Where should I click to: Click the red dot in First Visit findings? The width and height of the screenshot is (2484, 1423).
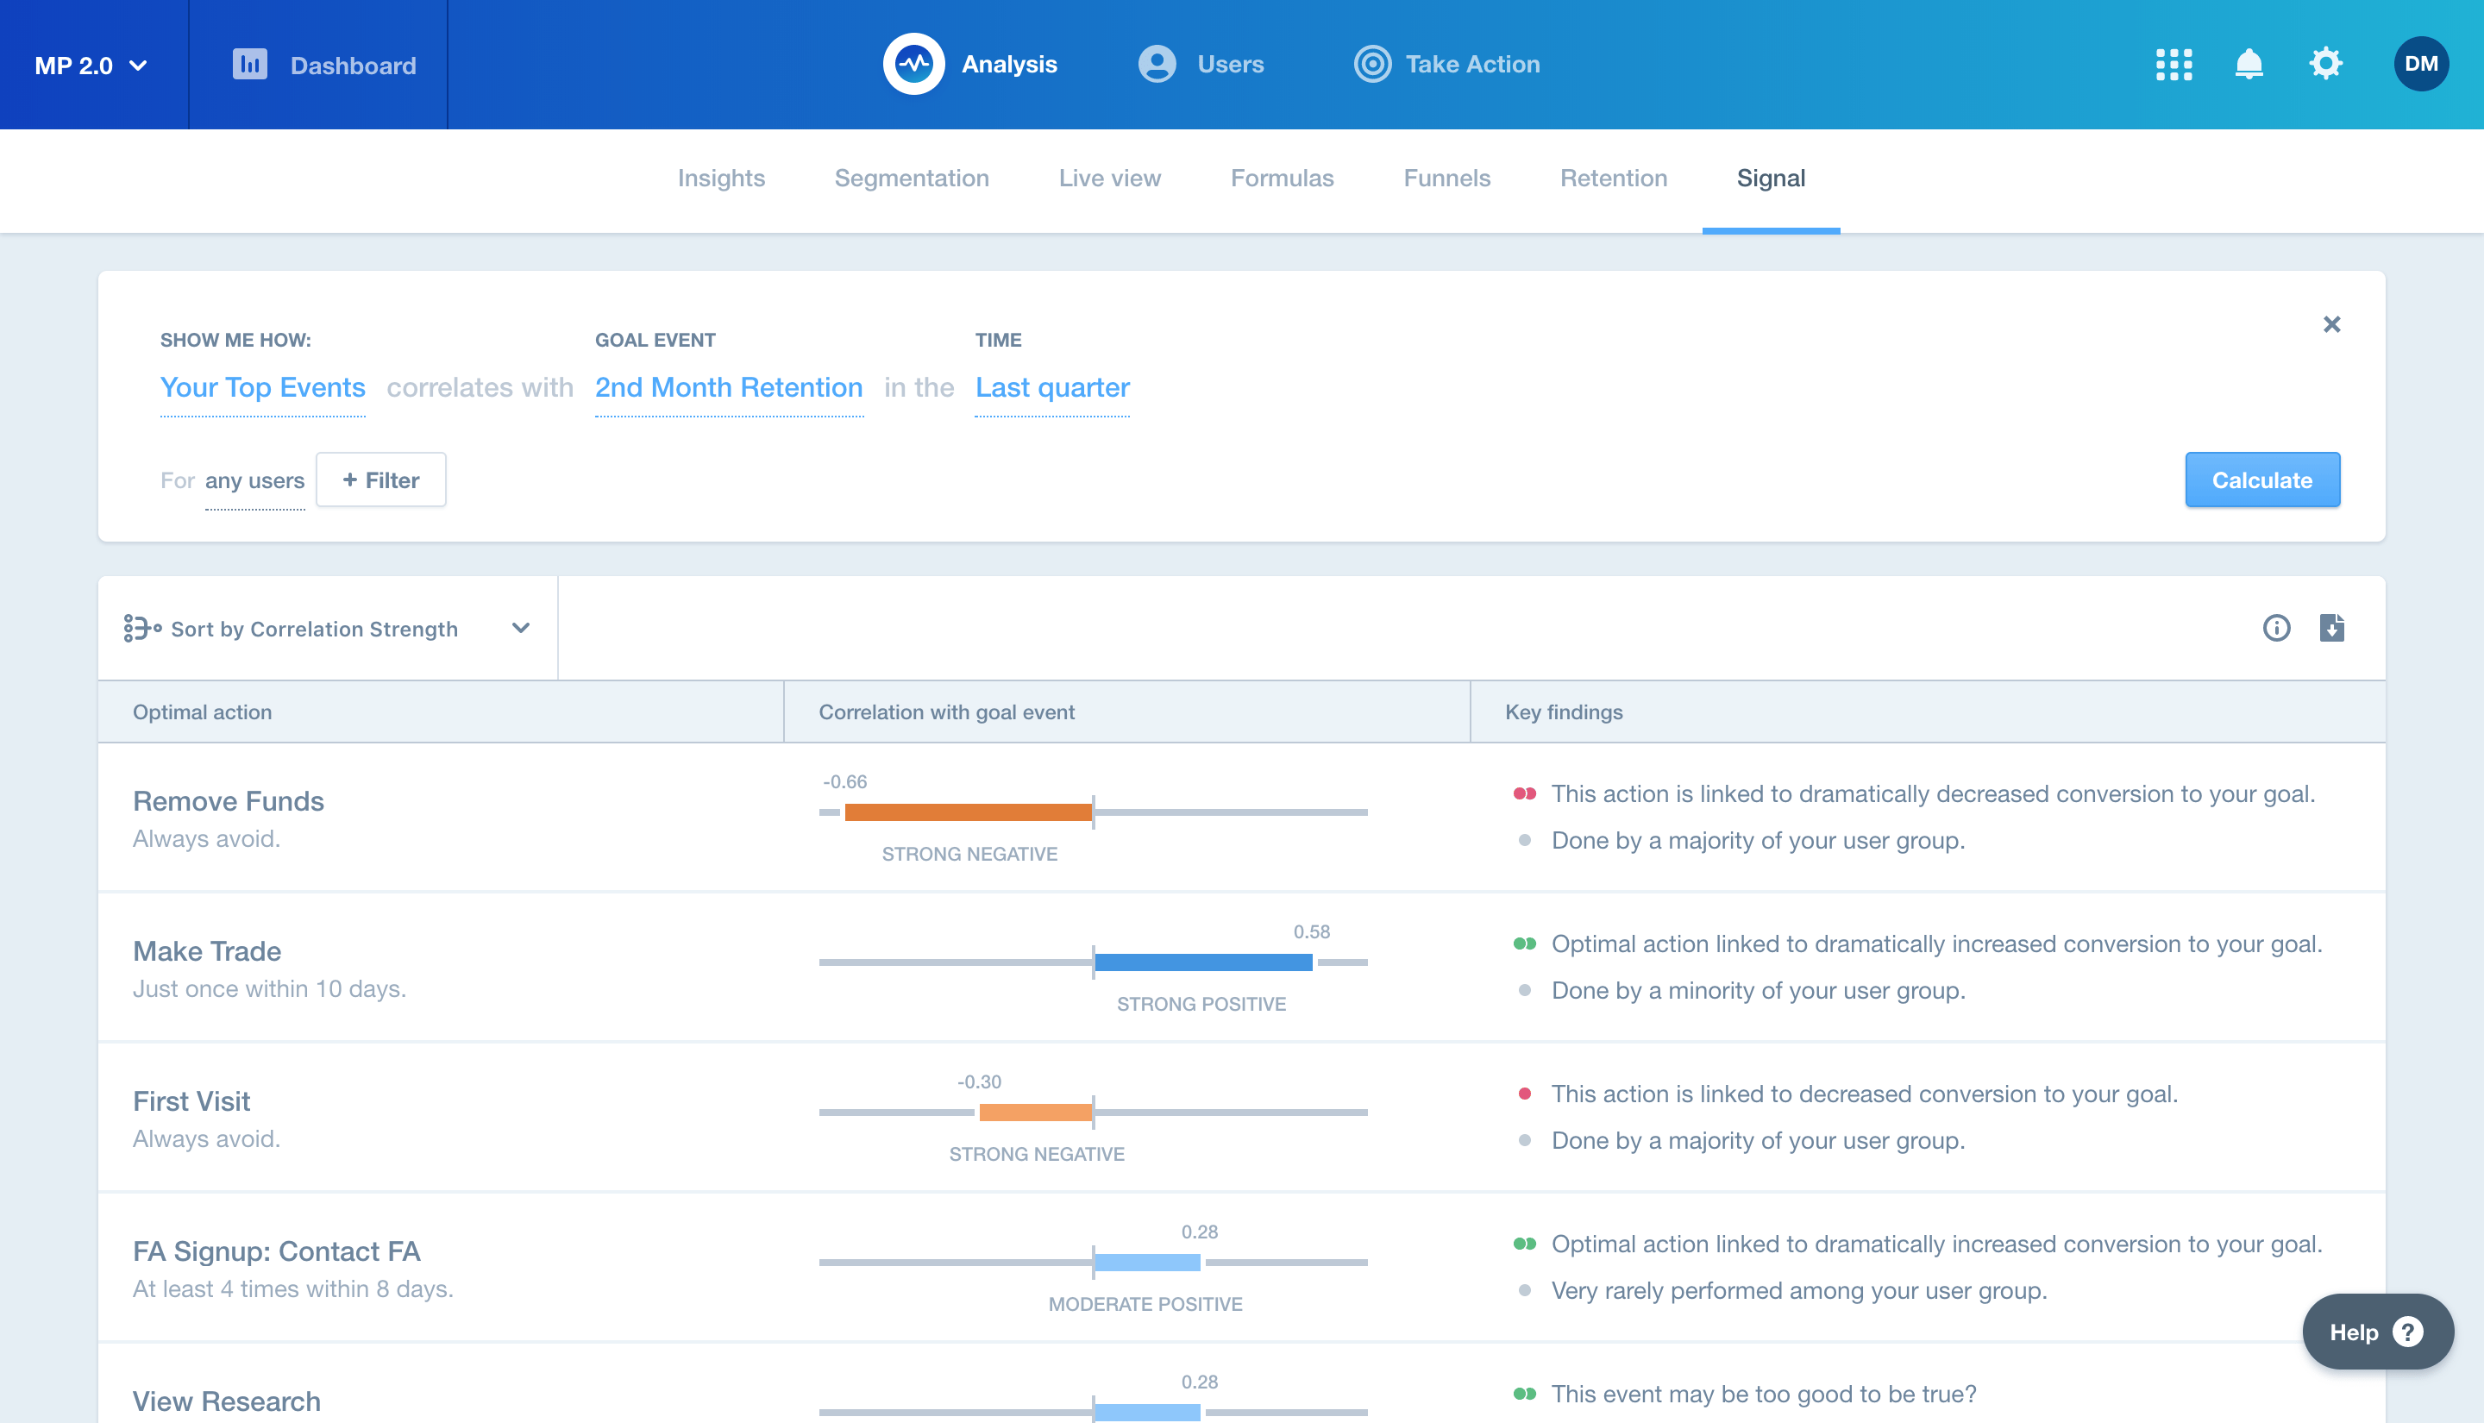1523,1094
